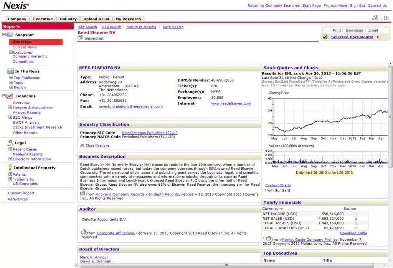Image resolution: width=393 pixels, height=268 pixels.
Task: Click the Legal gavel icon
Action: (10, 143)
